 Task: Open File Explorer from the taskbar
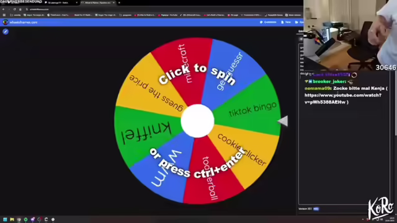pyautogui.click(x=12, y=219)
